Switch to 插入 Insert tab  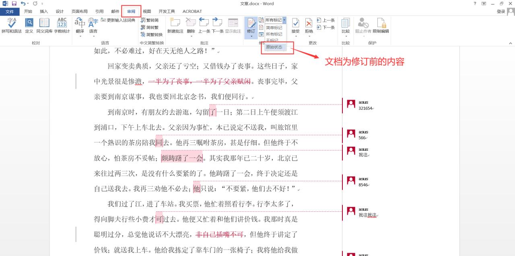tap(44, 11)
